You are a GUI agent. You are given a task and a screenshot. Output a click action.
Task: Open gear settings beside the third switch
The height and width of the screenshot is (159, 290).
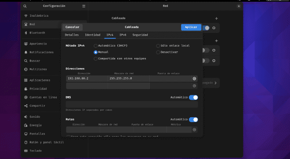(214, 61)
